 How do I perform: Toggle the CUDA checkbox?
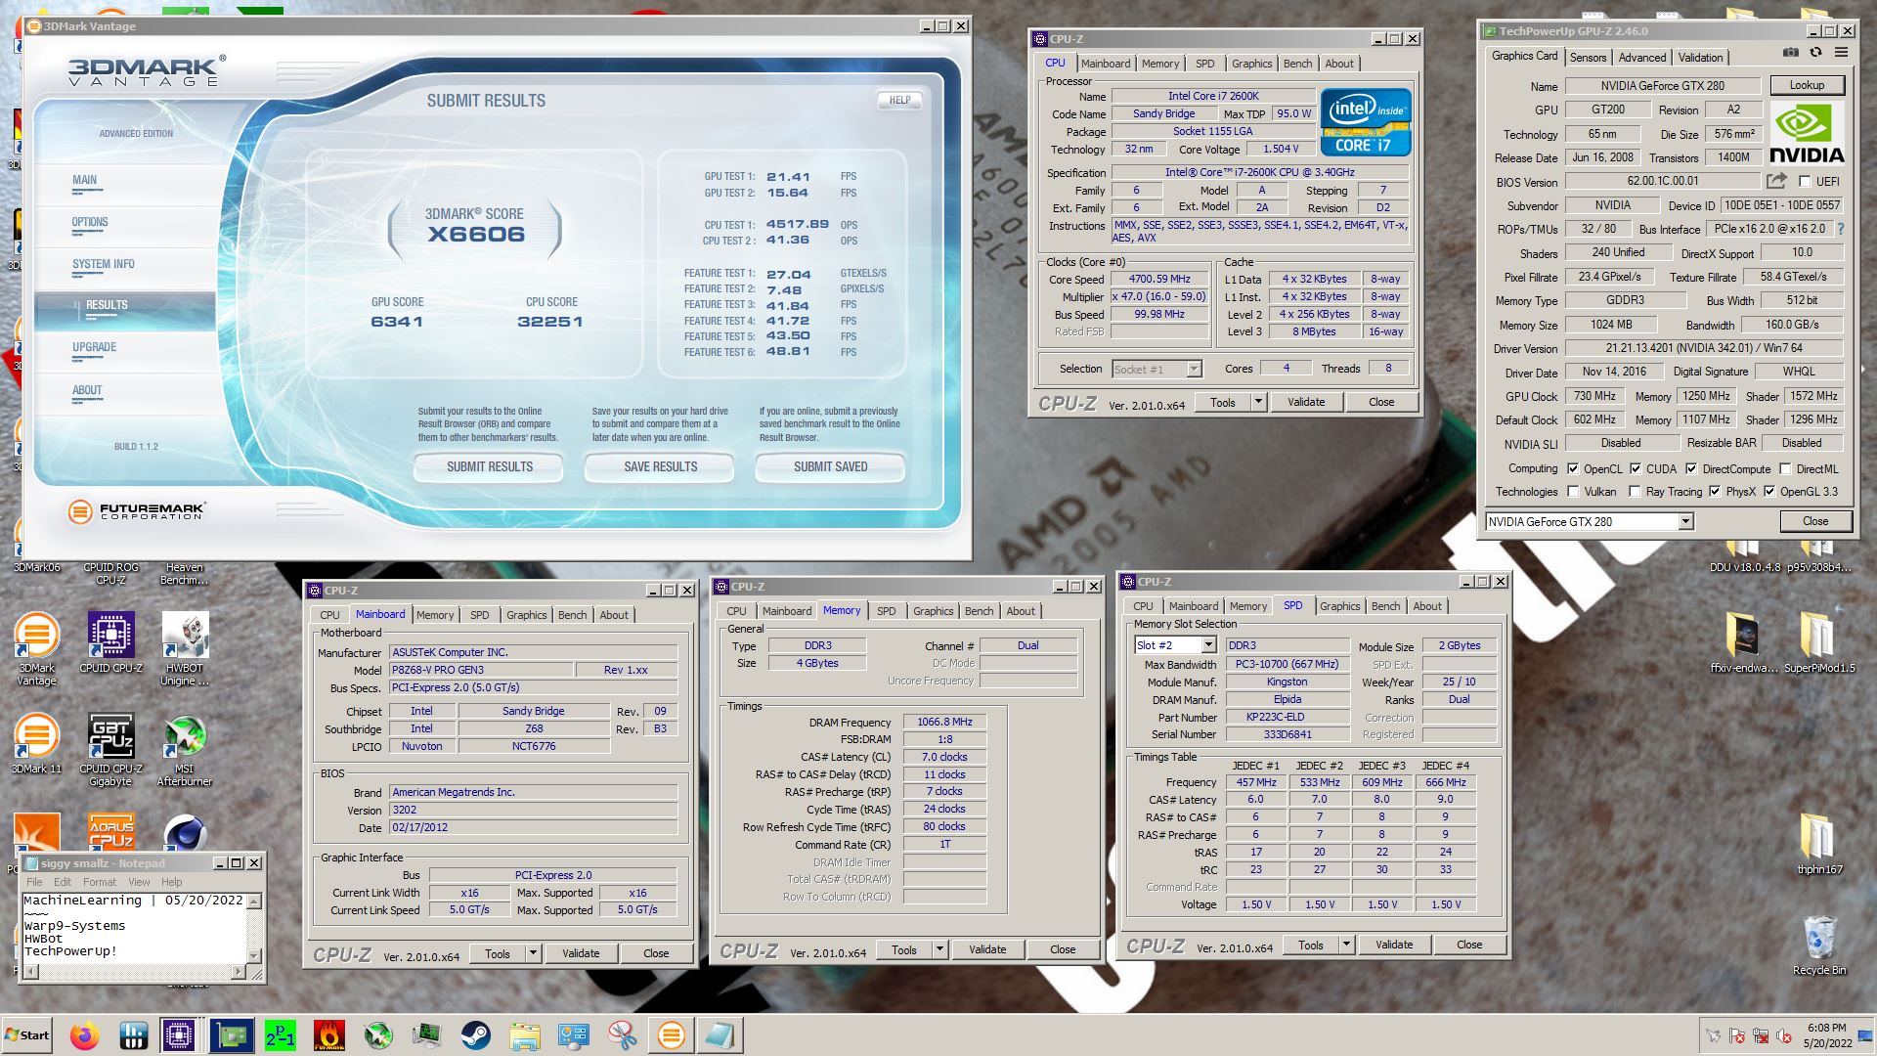(x=1636, y=468)
